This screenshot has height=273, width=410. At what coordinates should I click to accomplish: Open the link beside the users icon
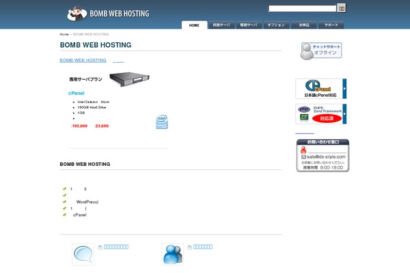tap(203, 247)
